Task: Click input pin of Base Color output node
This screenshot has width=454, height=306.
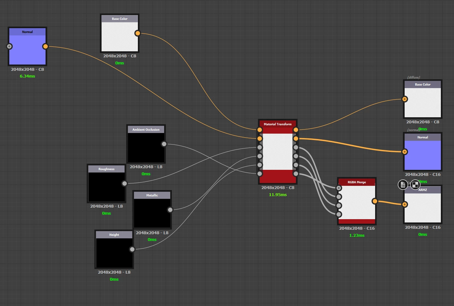Action: 405,99
